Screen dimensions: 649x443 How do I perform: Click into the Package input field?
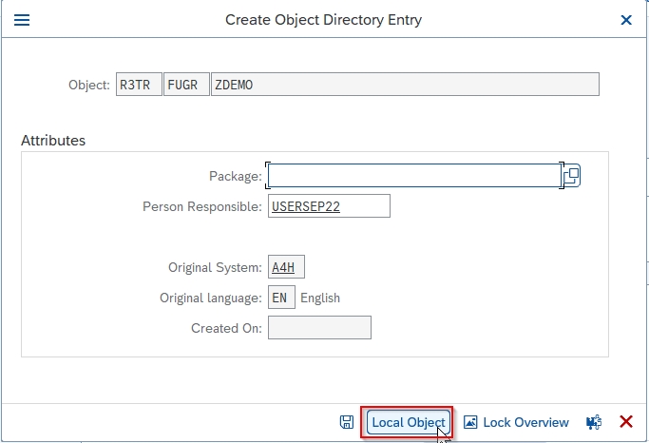413,176
